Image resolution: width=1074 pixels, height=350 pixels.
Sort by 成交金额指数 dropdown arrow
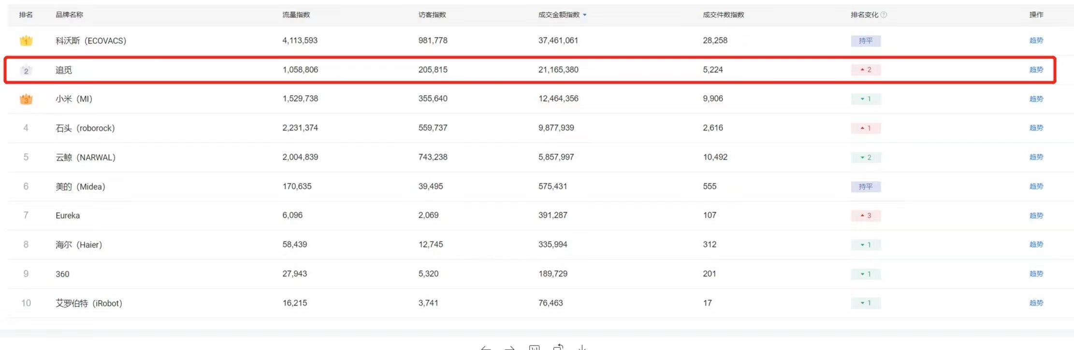pyautogui.click(x=585, y=15)
